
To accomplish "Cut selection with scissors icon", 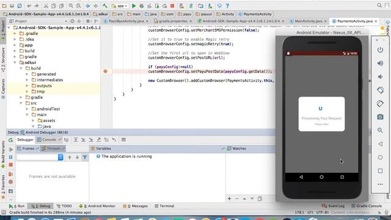I will tap(46, 5).
